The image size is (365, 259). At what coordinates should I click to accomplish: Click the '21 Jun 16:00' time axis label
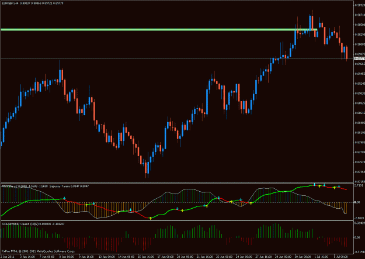[x=205, y=257]
